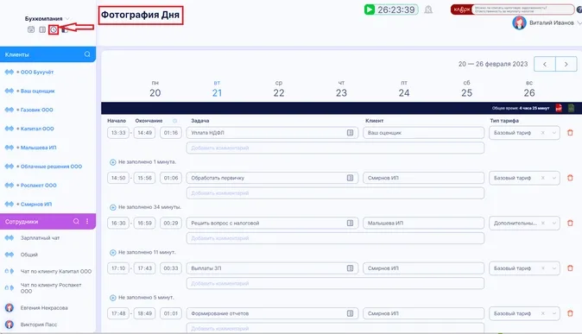Expand the Бухкомпания company dropdown
Screen dimensions: 582x334
pyautogui.click(x=67, y=18)
